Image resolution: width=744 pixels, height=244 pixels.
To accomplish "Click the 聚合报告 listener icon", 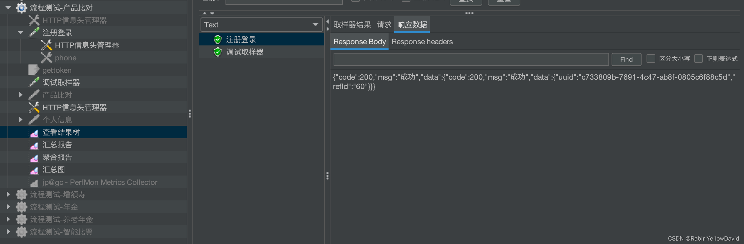I will 34,158.
